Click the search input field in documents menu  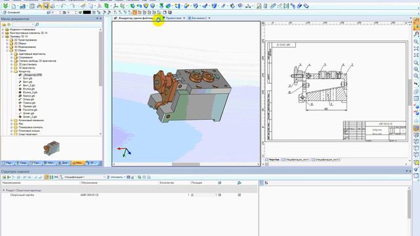tap(23, 24)
